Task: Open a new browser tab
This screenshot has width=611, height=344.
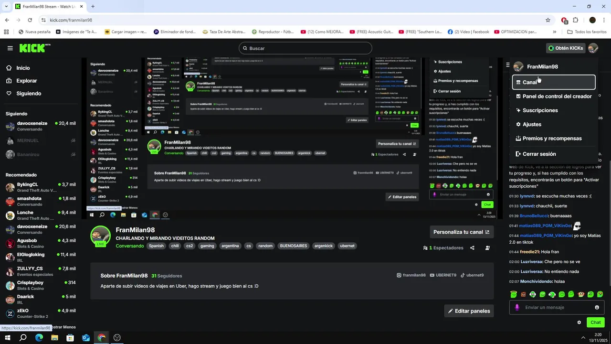Action: [93, 7]
